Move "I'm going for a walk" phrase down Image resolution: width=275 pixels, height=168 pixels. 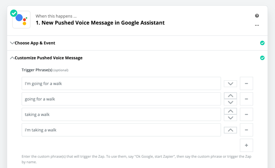coord(231,84)
